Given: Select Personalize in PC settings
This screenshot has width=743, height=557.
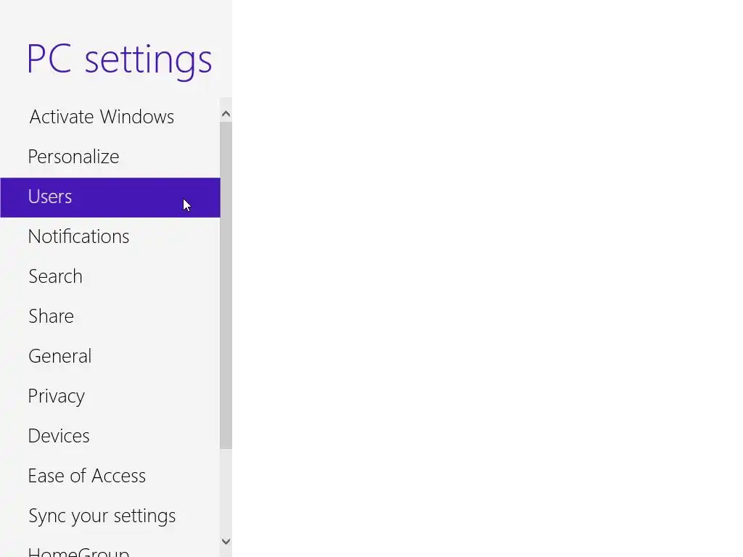Looking at the screenshot, I should point(110,157).
